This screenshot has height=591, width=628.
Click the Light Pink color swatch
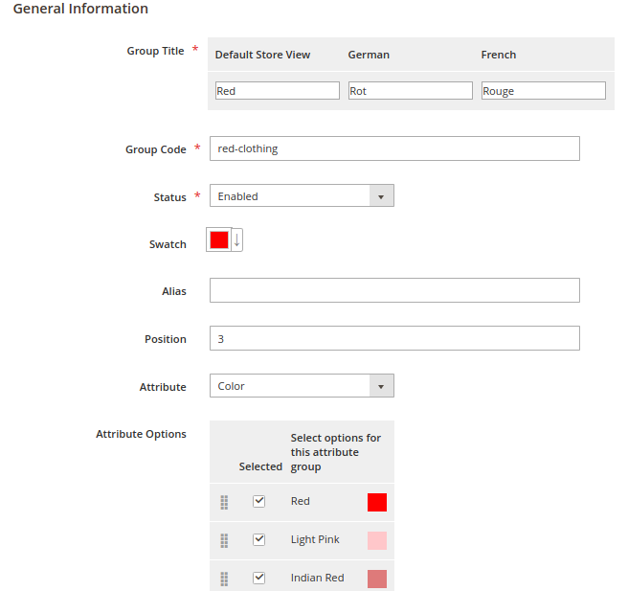pos(376,540)
